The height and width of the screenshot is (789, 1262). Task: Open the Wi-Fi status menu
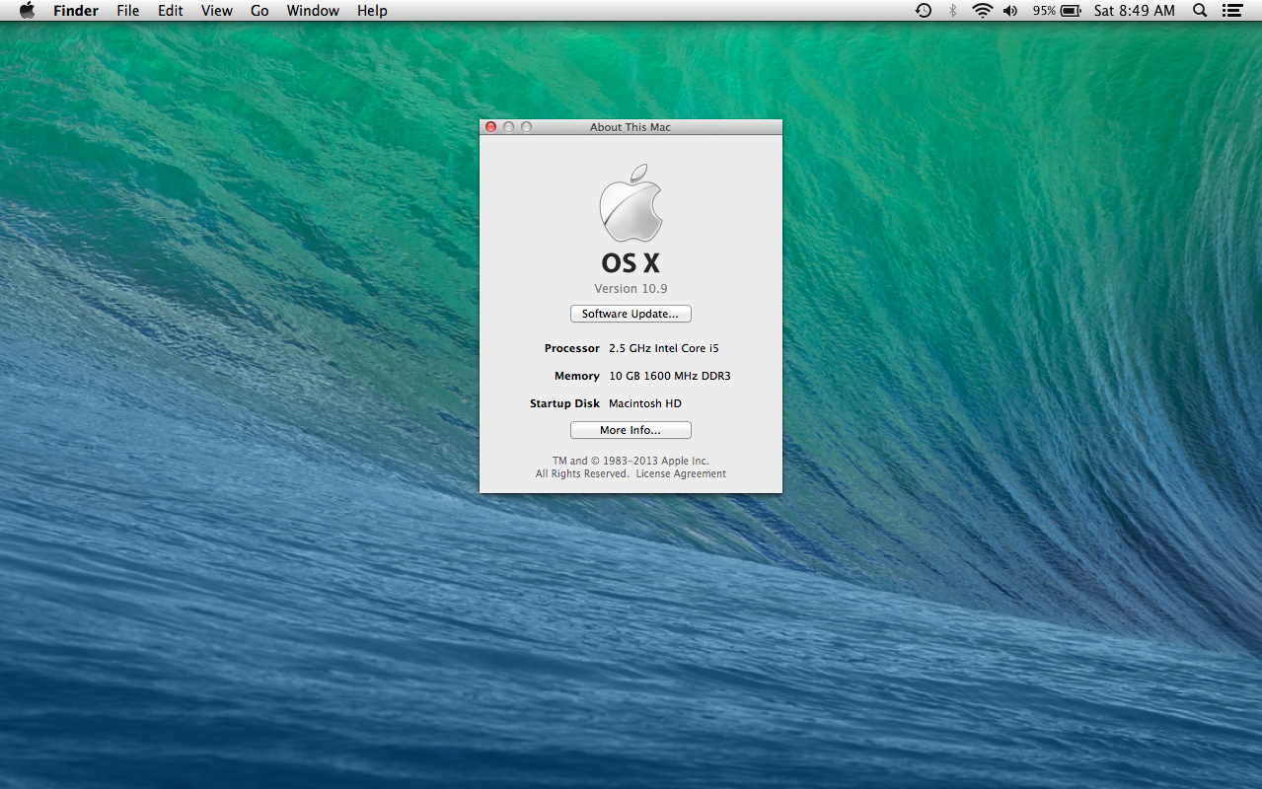click(x=982, y=11)
